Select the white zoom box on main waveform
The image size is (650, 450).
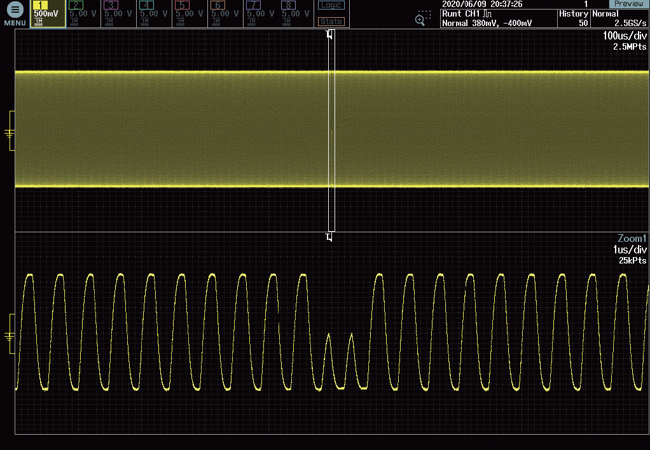(331, 131)
